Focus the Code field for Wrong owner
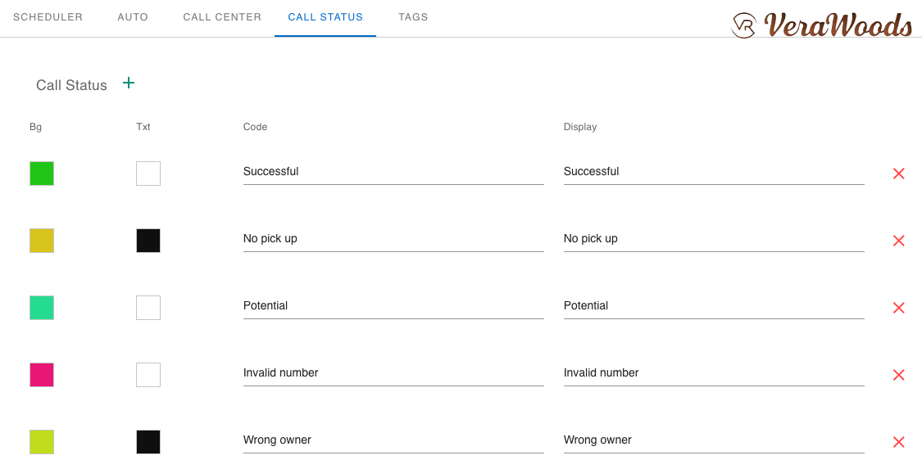Screen dimensions: 922x469 coord(393,440)
